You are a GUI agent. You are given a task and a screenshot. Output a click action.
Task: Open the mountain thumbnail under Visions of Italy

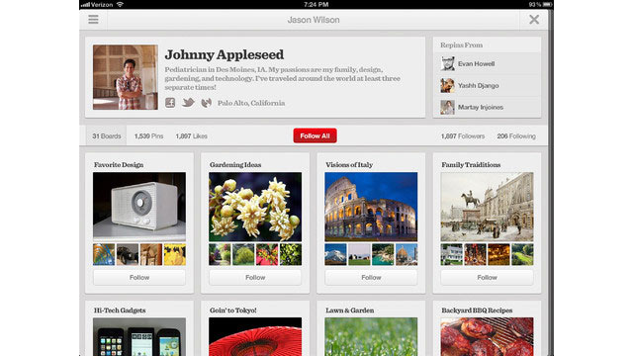335,254
